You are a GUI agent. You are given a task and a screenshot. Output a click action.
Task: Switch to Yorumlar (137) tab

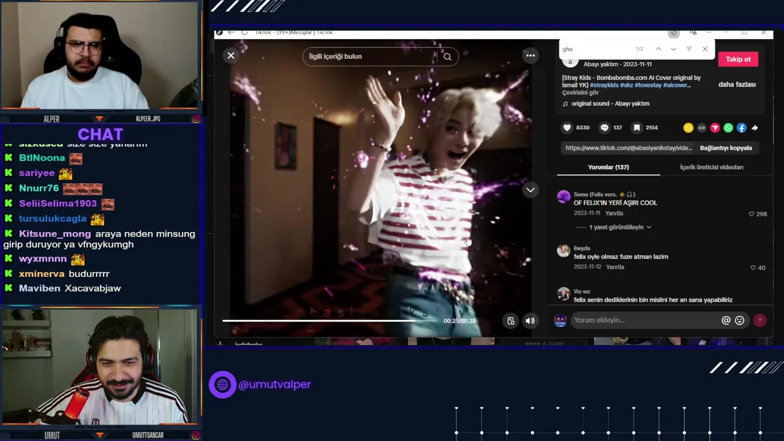click(x=608, y=167)
